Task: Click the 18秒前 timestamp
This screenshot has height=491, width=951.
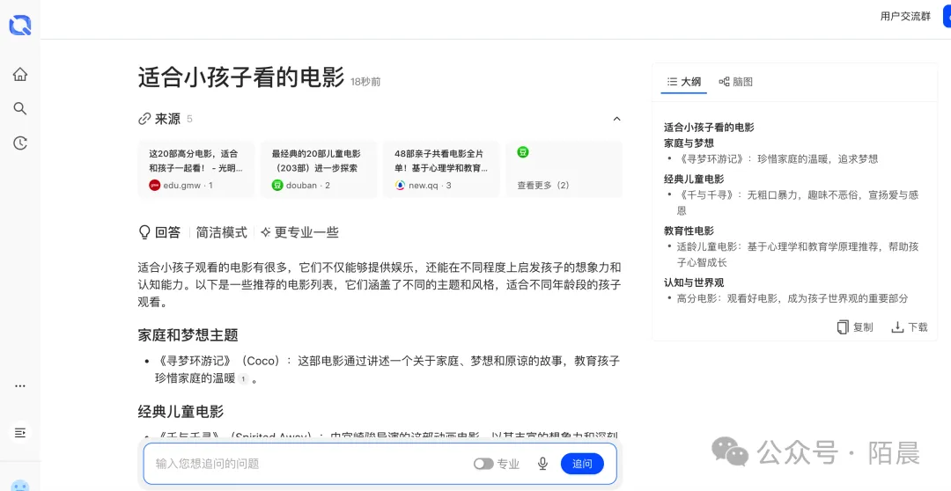Action: [365, 82]
